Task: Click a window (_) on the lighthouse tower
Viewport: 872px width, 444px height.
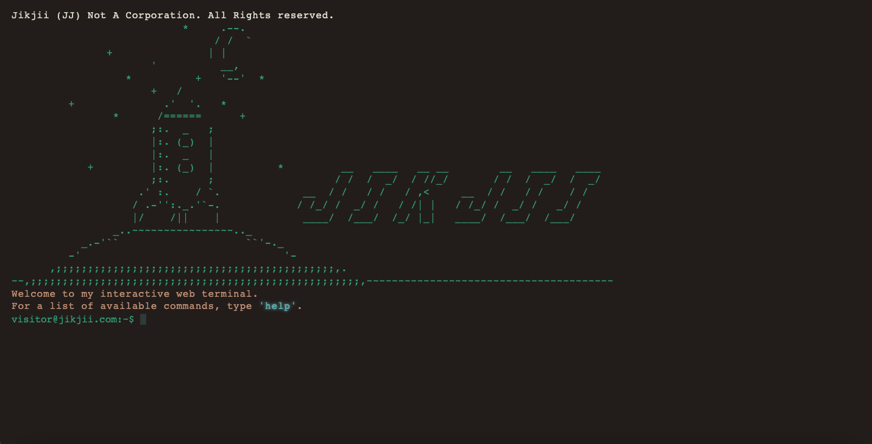Action: [186, 142]
